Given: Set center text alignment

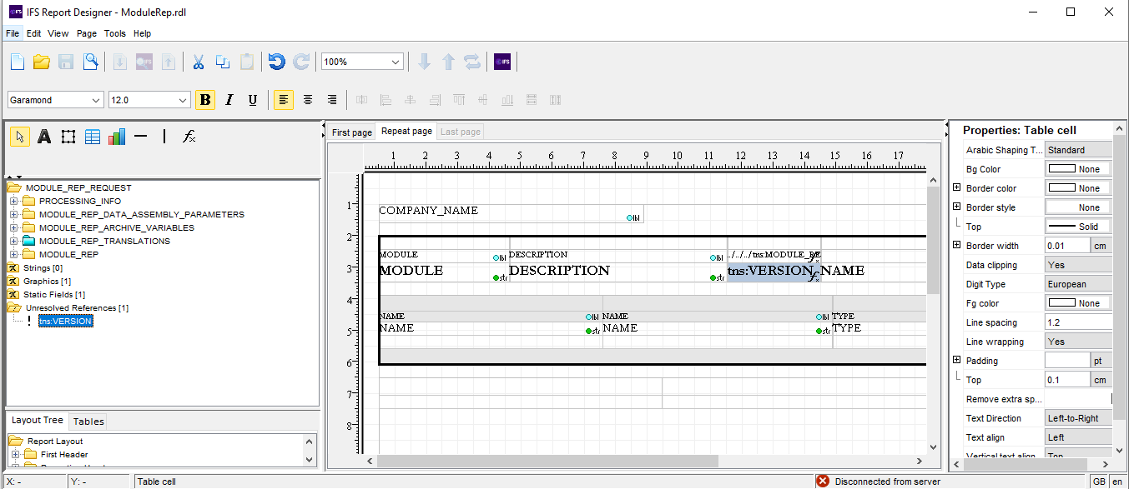Looking at the screenshot, I should (x=308, y=100).
